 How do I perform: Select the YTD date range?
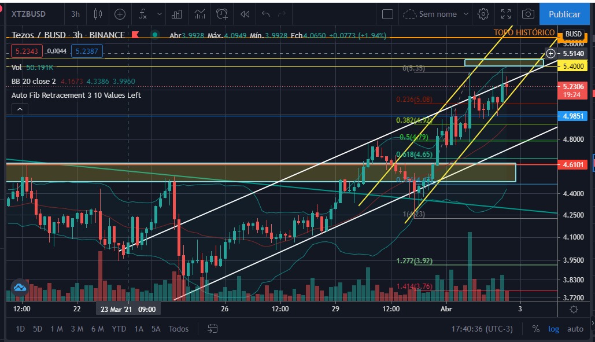click(119, 329)
